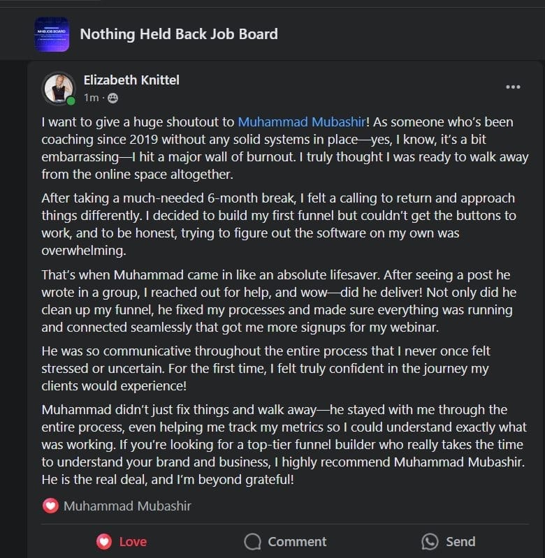This screenshot has height=558, width=545.
Task: Click the 1m post timestamp
Action: pyautogui.click(x=91, y=98)
